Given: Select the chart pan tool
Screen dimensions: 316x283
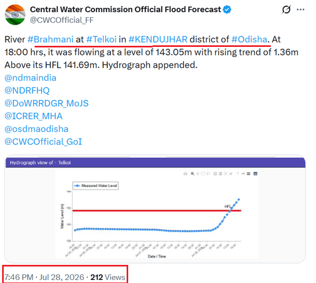Looking at the screenshot, I should pos(198,174).
